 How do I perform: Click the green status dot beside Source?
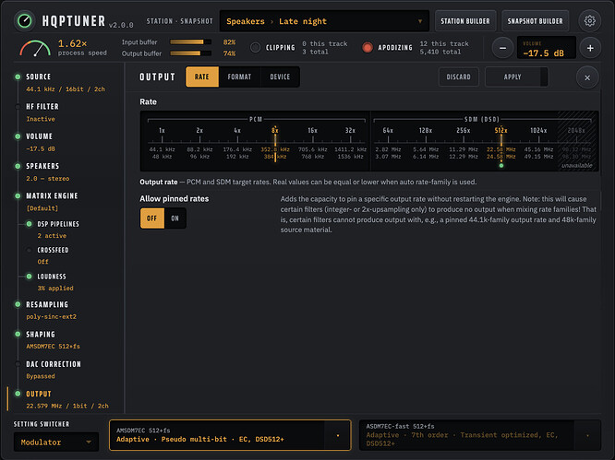click(x=18, y=77)
